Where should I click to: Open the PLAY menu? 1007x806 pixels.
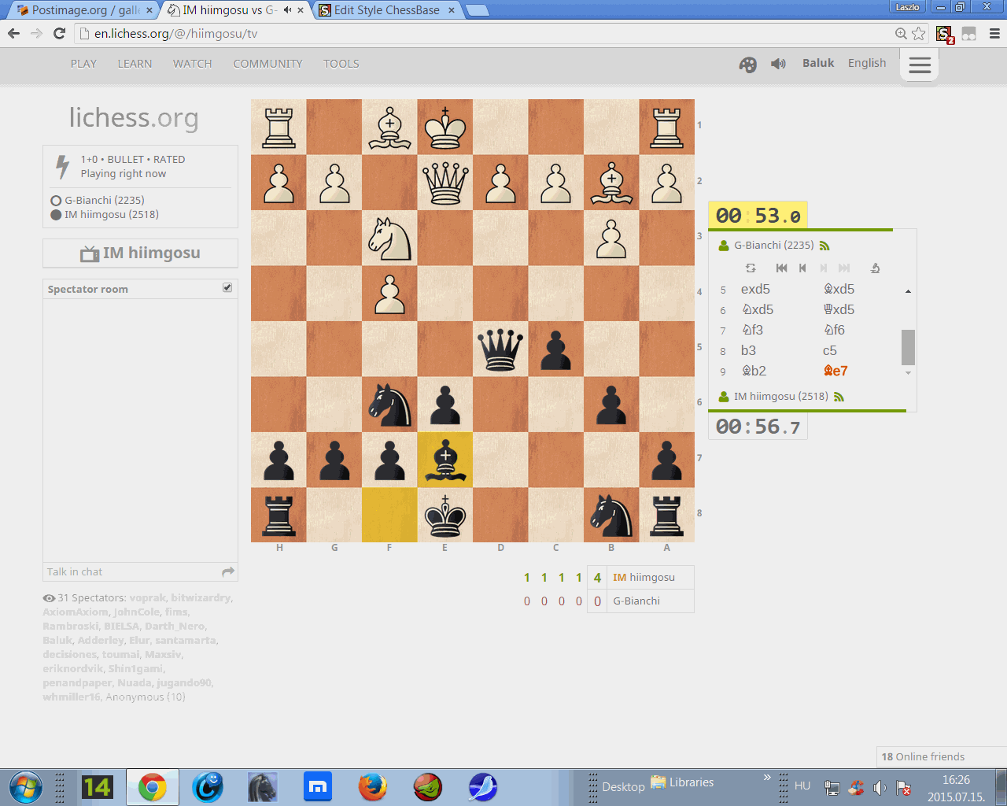click(x=83, y=64)
